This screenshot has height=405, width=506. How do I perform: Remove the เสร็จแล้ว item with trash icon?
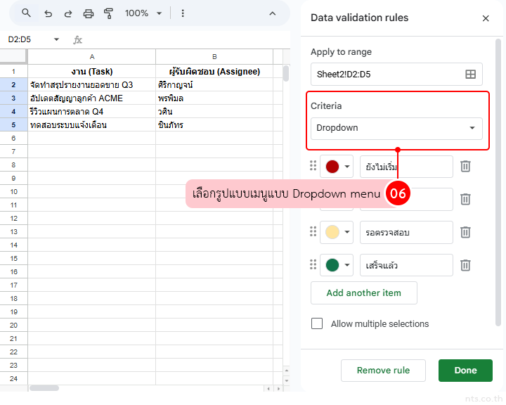point(465,265)
